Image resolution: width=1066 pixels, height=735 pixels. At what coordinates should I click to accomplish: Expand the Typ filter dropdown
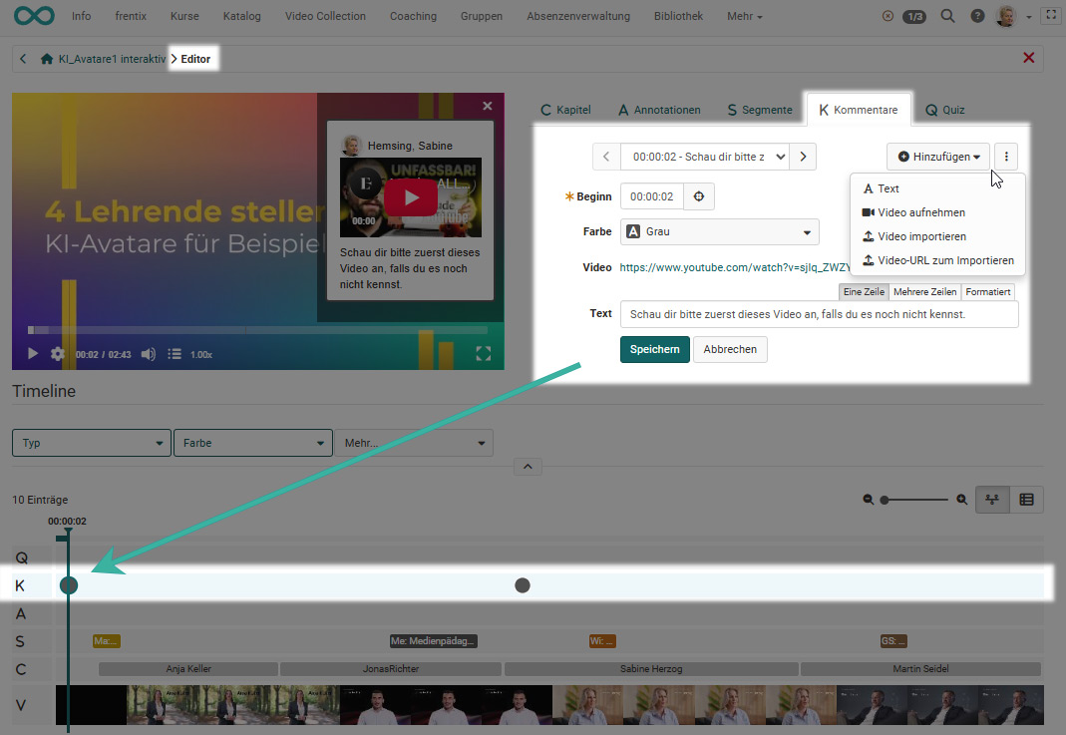click(92, 443)
